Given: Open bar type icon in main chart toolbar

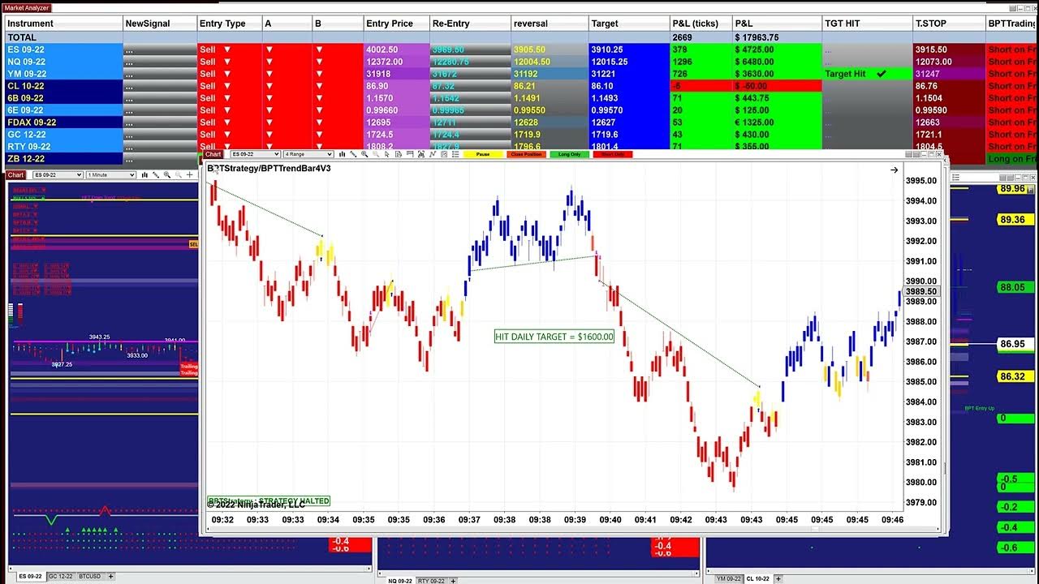Looking at the screenshot, I should click(343, 154).
